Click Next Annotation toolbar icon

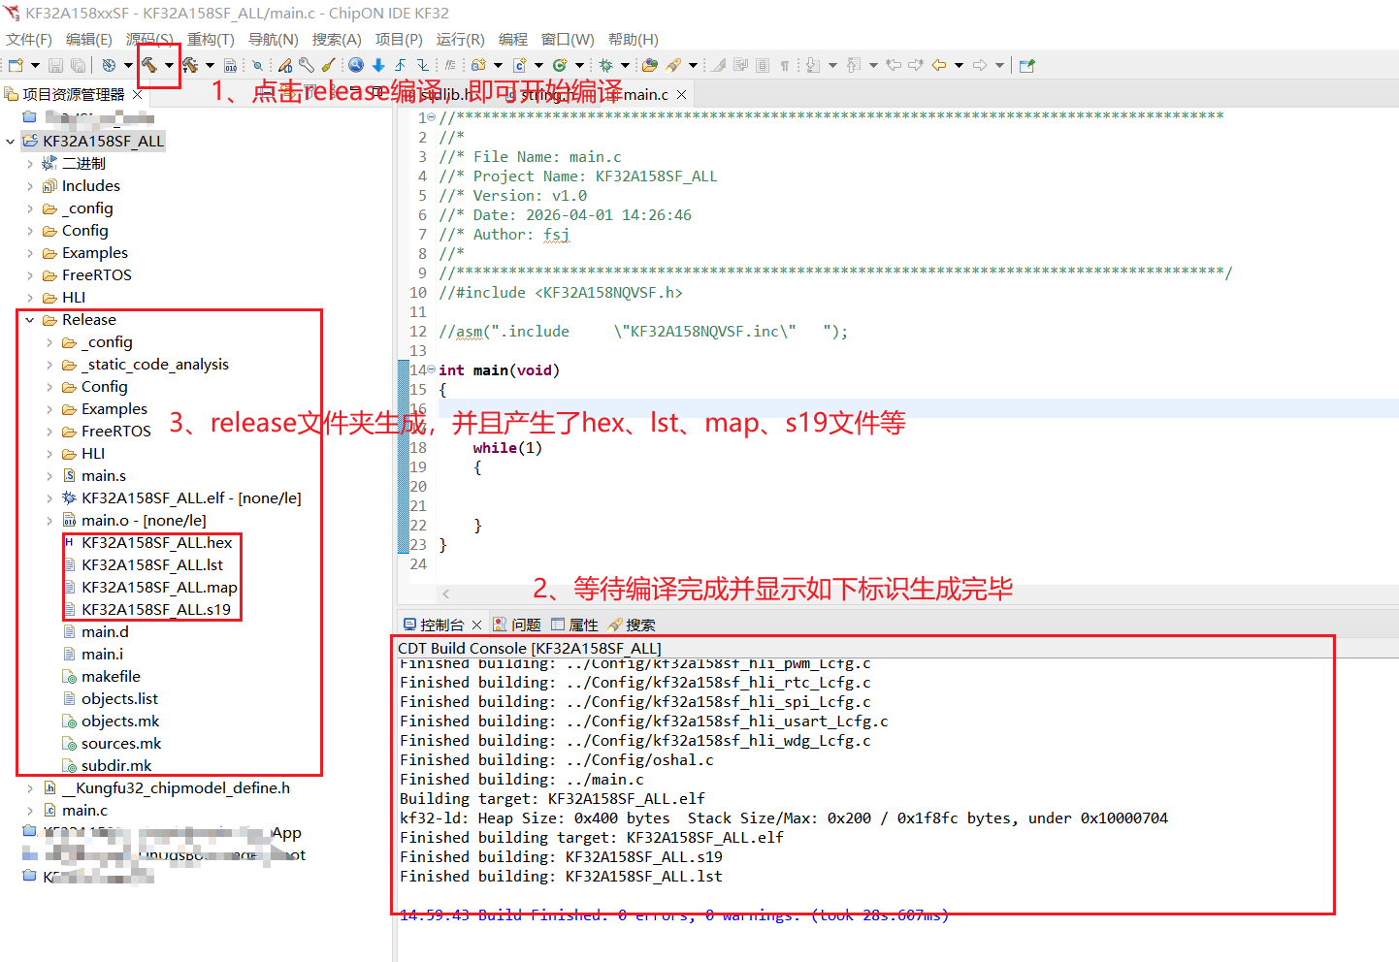pyautogui.click(x=813, y=65)
